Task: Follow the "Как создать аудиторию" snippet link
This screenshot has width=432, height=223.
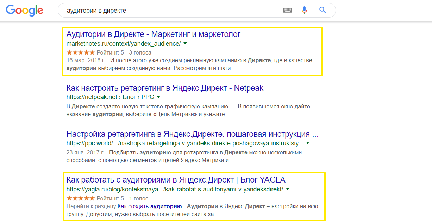Action: click(149, 206)
